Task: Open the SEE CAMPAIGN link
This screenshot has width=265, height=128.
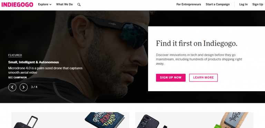Action: pos(17,77)
